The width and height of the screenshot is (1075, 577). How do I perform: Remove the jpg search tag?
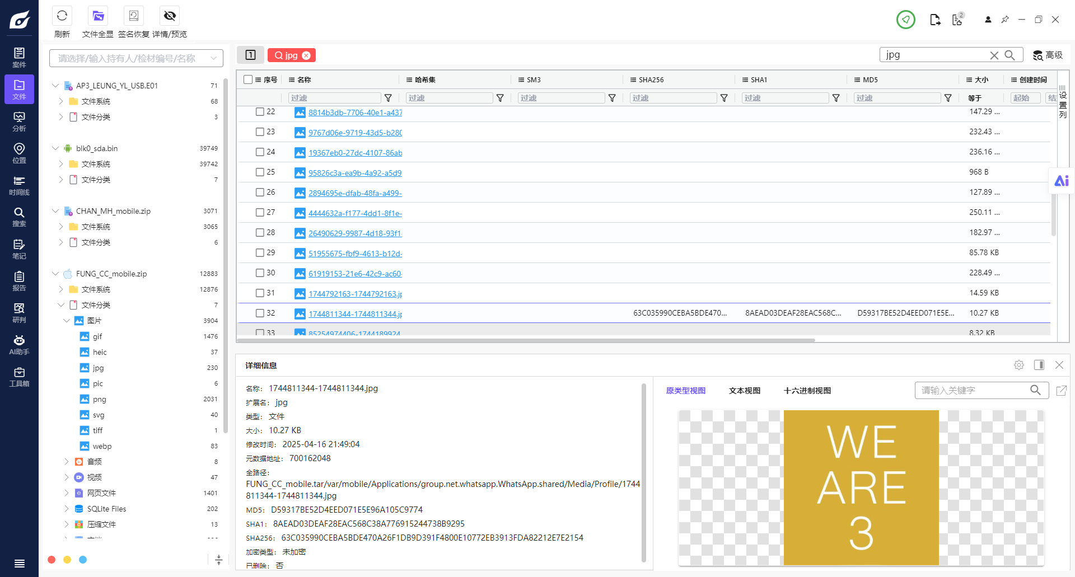click(x=306, y=55)
